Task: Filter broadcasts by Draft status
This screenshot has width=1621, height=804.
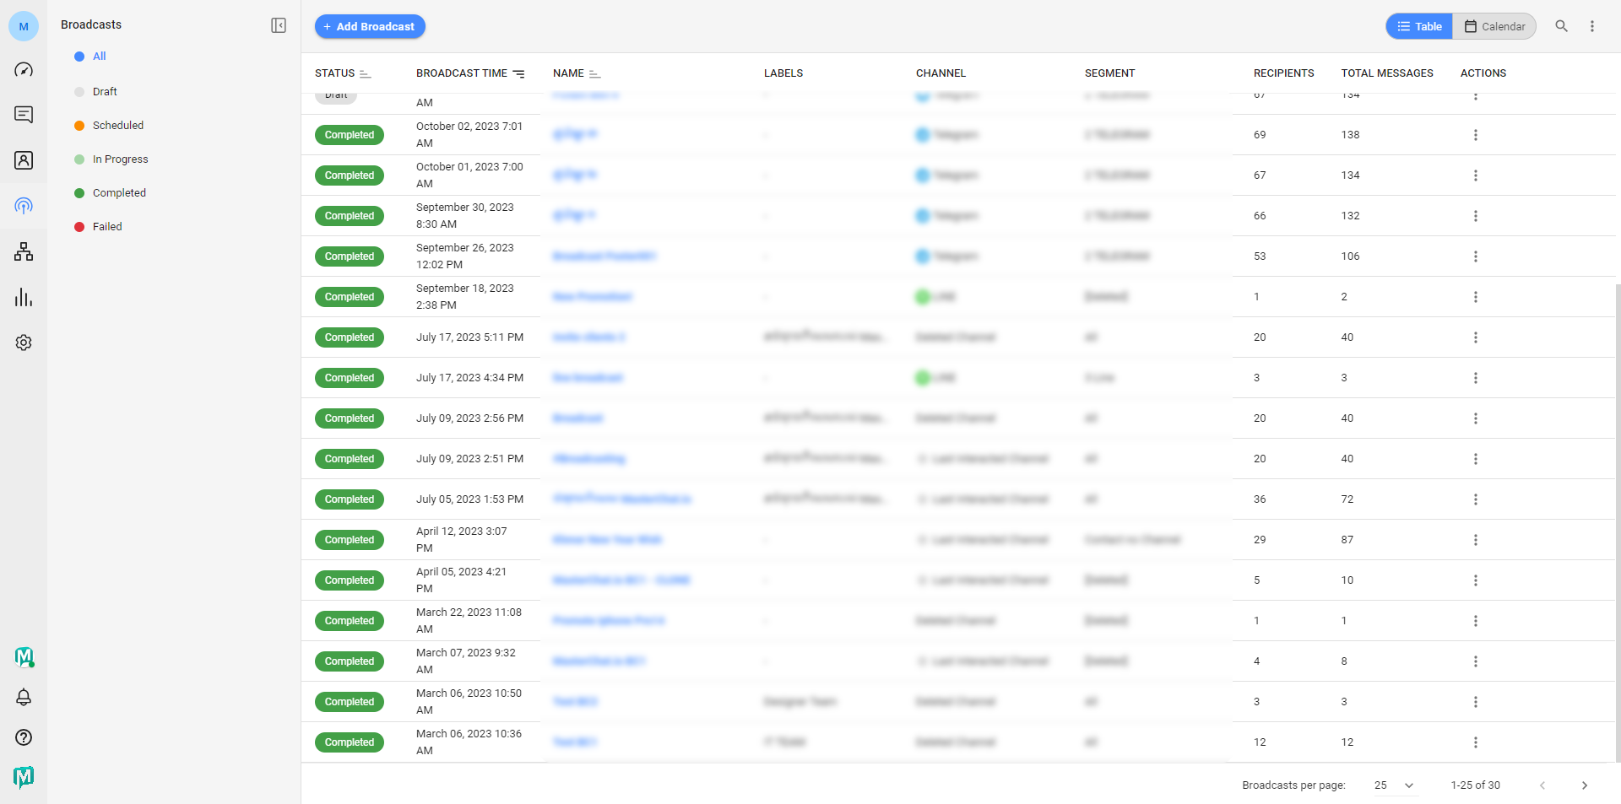Action: point(105,92)
